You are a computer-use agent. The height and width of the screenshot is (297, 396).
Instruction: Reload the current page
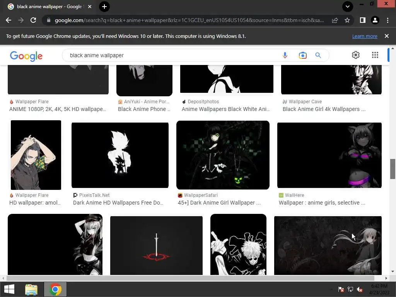[x=33, y=20]
